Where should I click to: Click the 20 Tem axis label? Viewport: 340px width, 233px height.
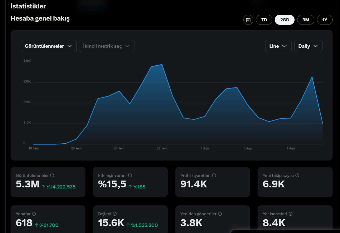click(76, 148)
